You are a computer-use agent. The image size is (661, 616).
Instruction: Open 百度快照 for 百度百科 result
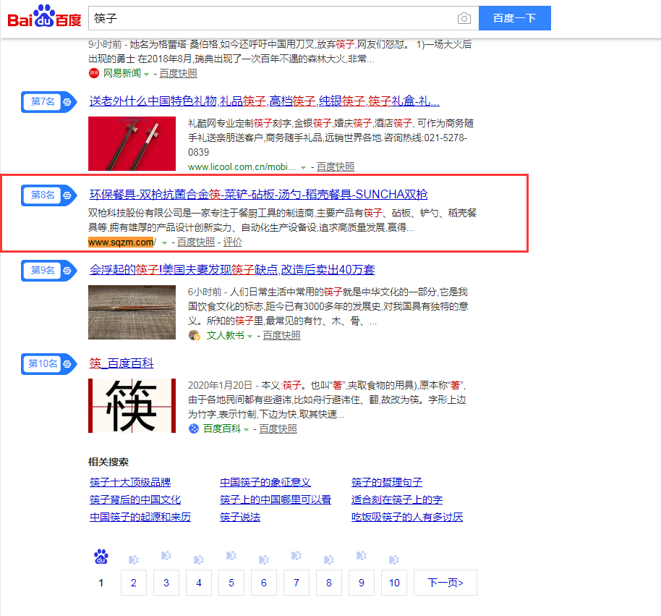click(x=278, y=429)
